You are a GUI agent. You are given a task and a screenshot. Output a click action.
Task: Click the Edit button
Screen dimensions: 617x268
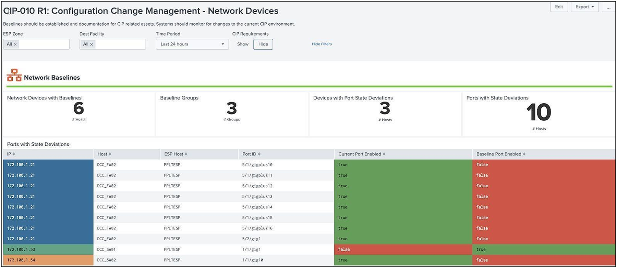[559, 7]
